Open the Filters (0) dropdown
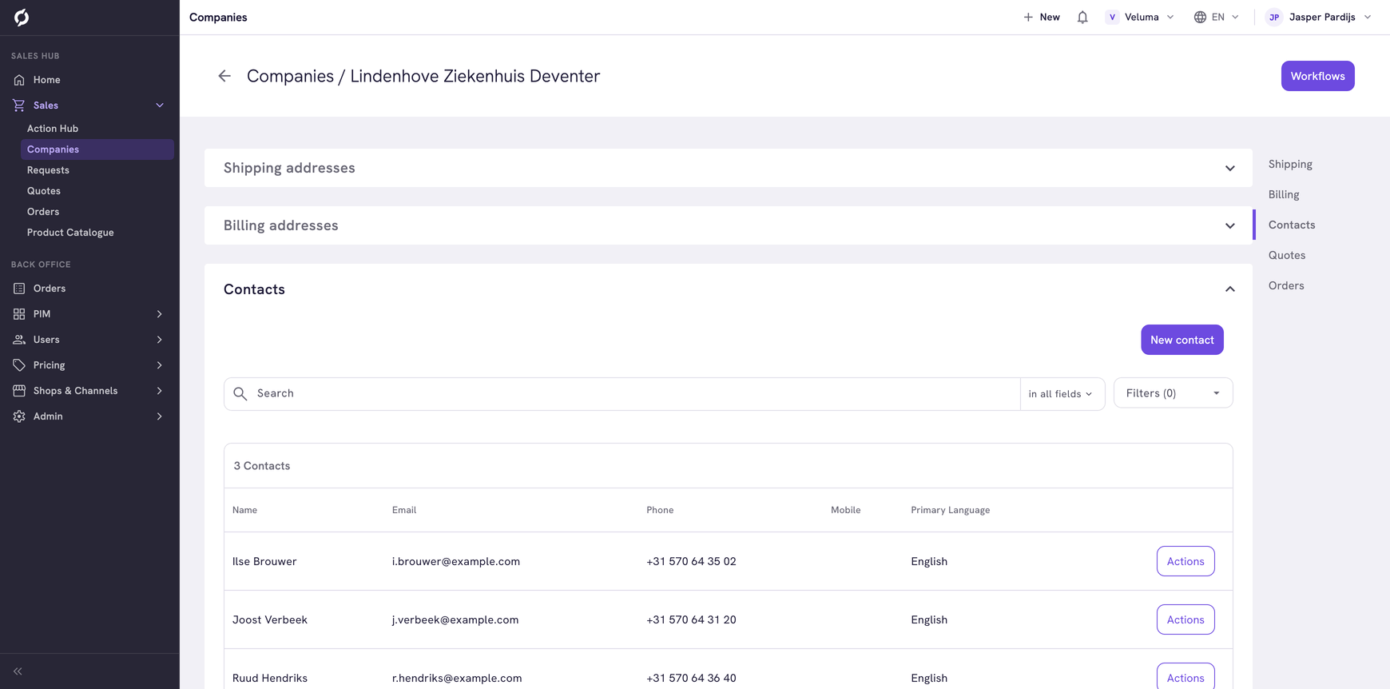 (1173, 393)
